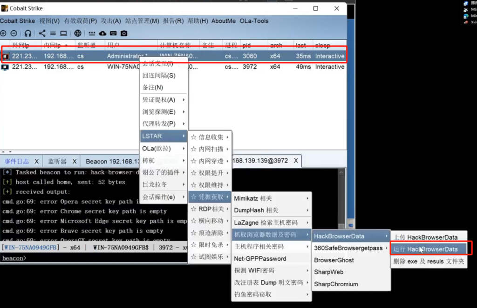Open the 报告(R) menu

point(173,21)
